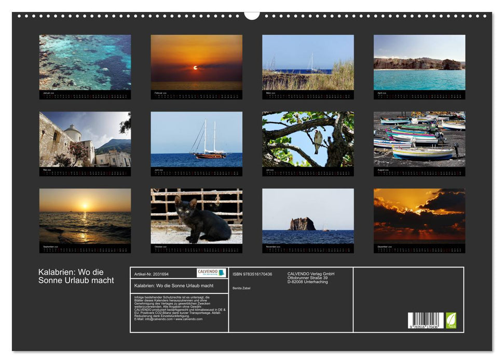Click the green eco leaf icon
This screenshot has height=363, width=504.
pyautogui.click(x=451, y=320)
